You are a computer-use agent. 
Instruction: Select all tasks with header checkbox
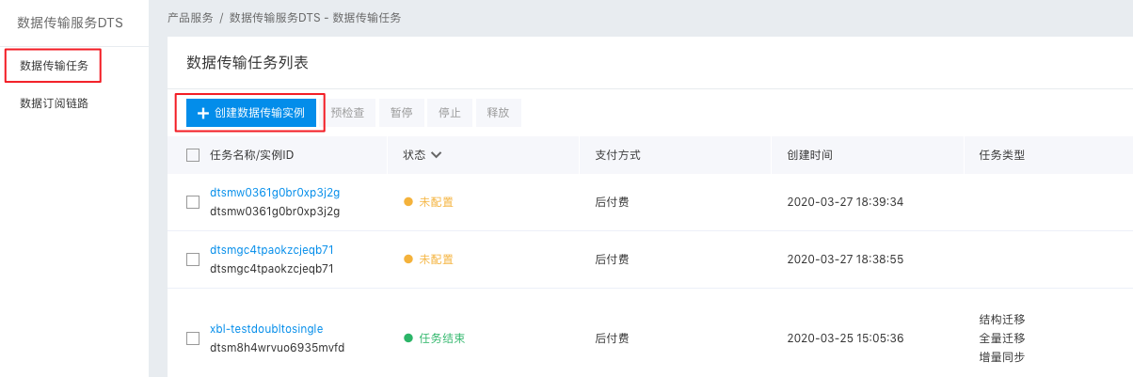[x=193, y=154]
